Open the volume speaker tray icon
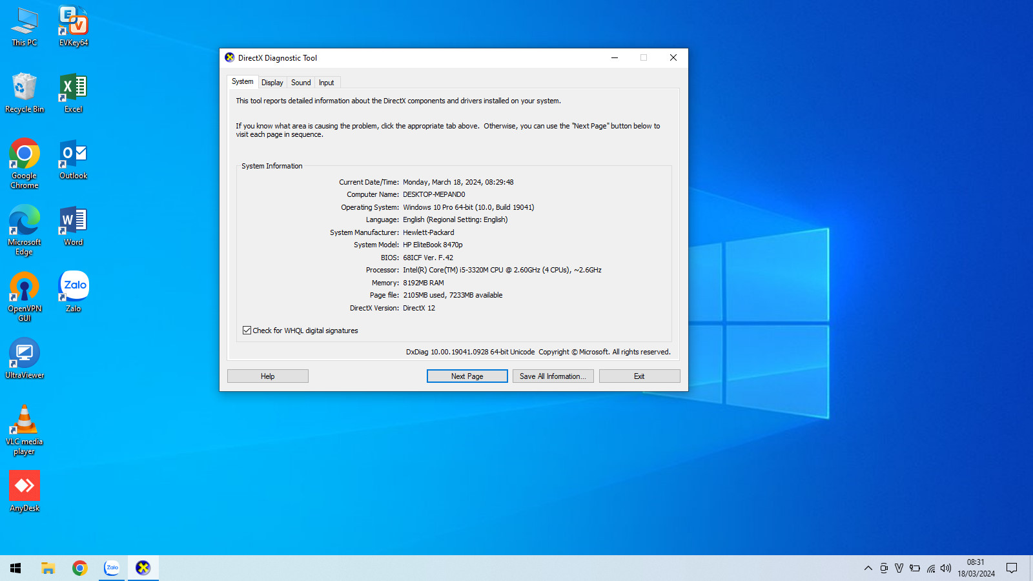 click(x=946, y=568)
